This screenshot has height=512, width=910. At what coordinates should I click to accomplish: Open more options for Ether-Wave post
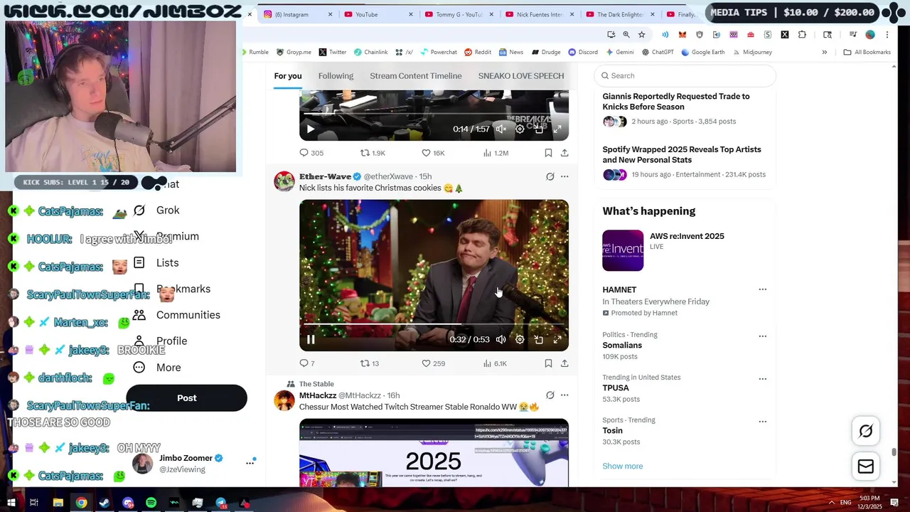tap(564, 176)
